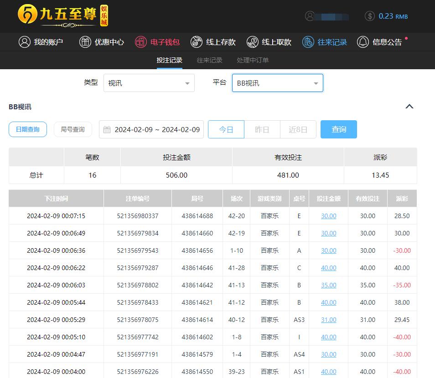
Task: Click the 0.23 RMB balance text
Action: [x=393, y=16]
